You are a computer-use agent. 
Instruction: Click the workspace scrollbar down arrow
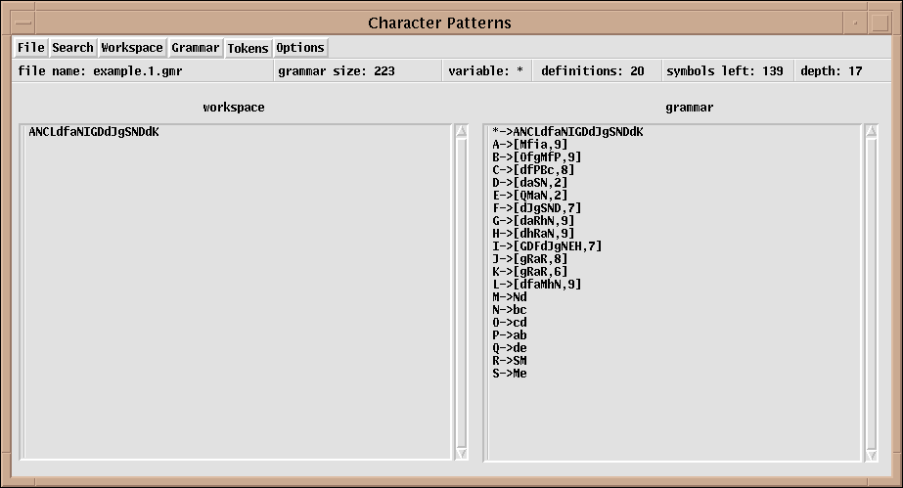(x=460, y=453)
